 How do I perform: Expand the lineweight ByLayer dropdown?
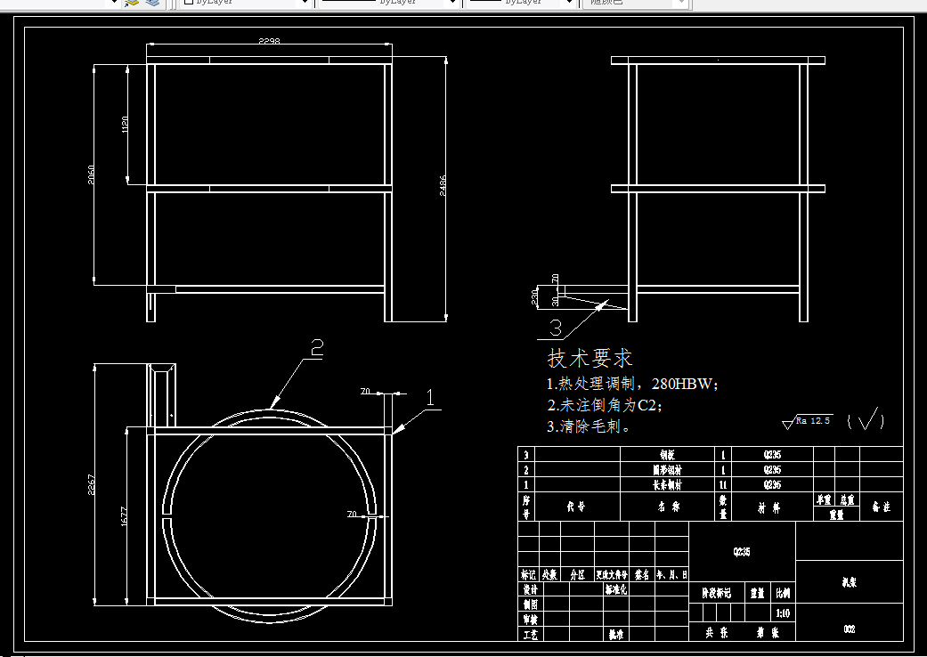[569, 3]
